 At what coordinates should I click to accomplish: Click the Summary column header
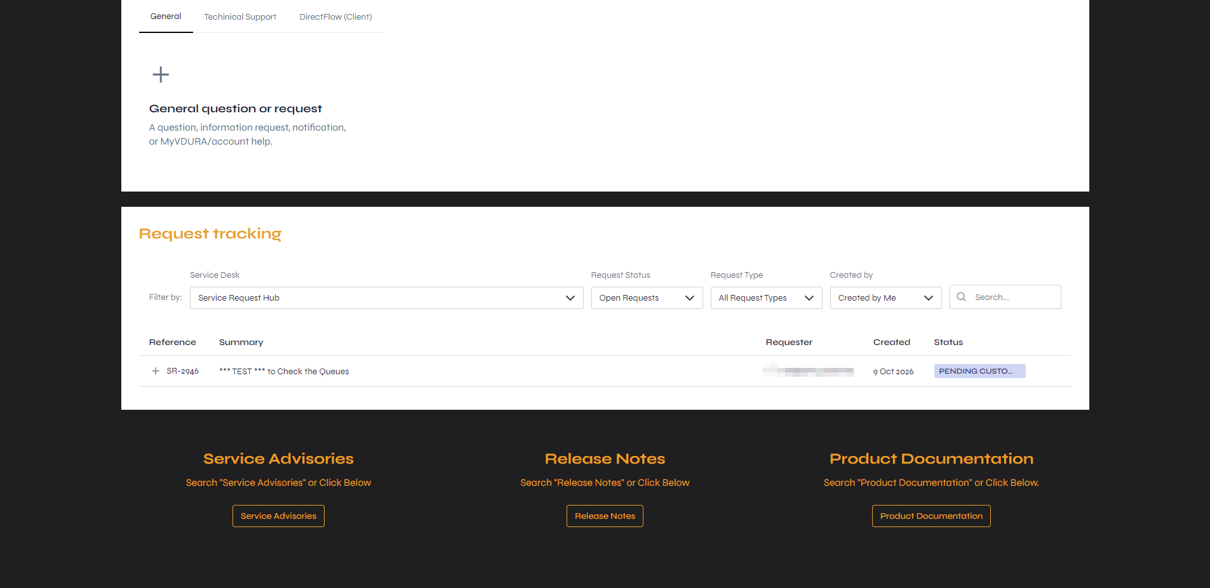coord(241,342)
